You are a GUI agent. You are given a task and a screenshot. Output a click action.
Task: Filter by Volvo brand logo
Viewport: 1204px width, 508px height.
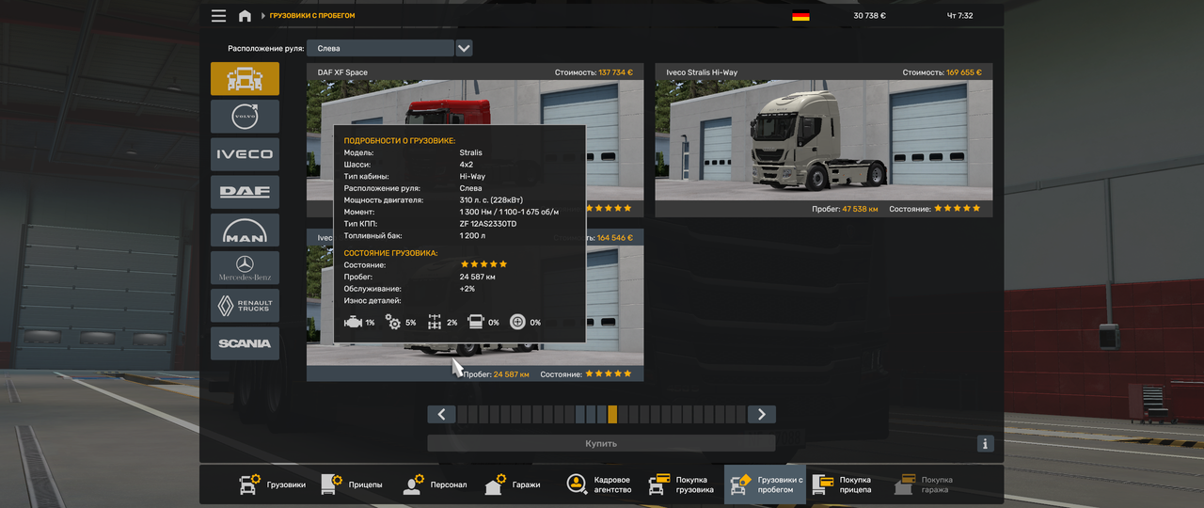(245, 117)
